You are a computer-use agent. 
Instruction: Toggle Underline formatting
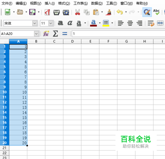pyautogui.click(x=79, y=23)
